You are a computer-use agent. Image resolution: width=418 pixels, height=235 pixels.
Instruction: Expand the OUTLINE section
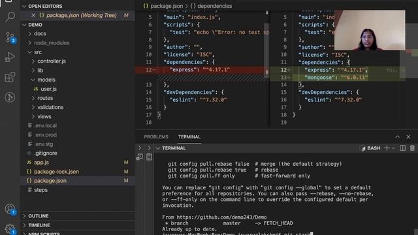click(x=39, y=216)
